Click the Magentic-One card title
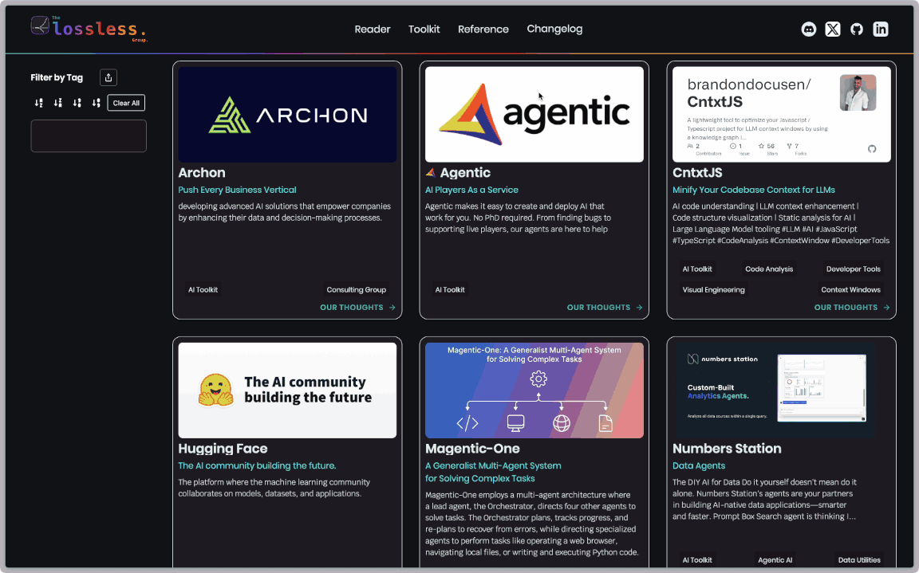919x573 pixels. point(472,449)
